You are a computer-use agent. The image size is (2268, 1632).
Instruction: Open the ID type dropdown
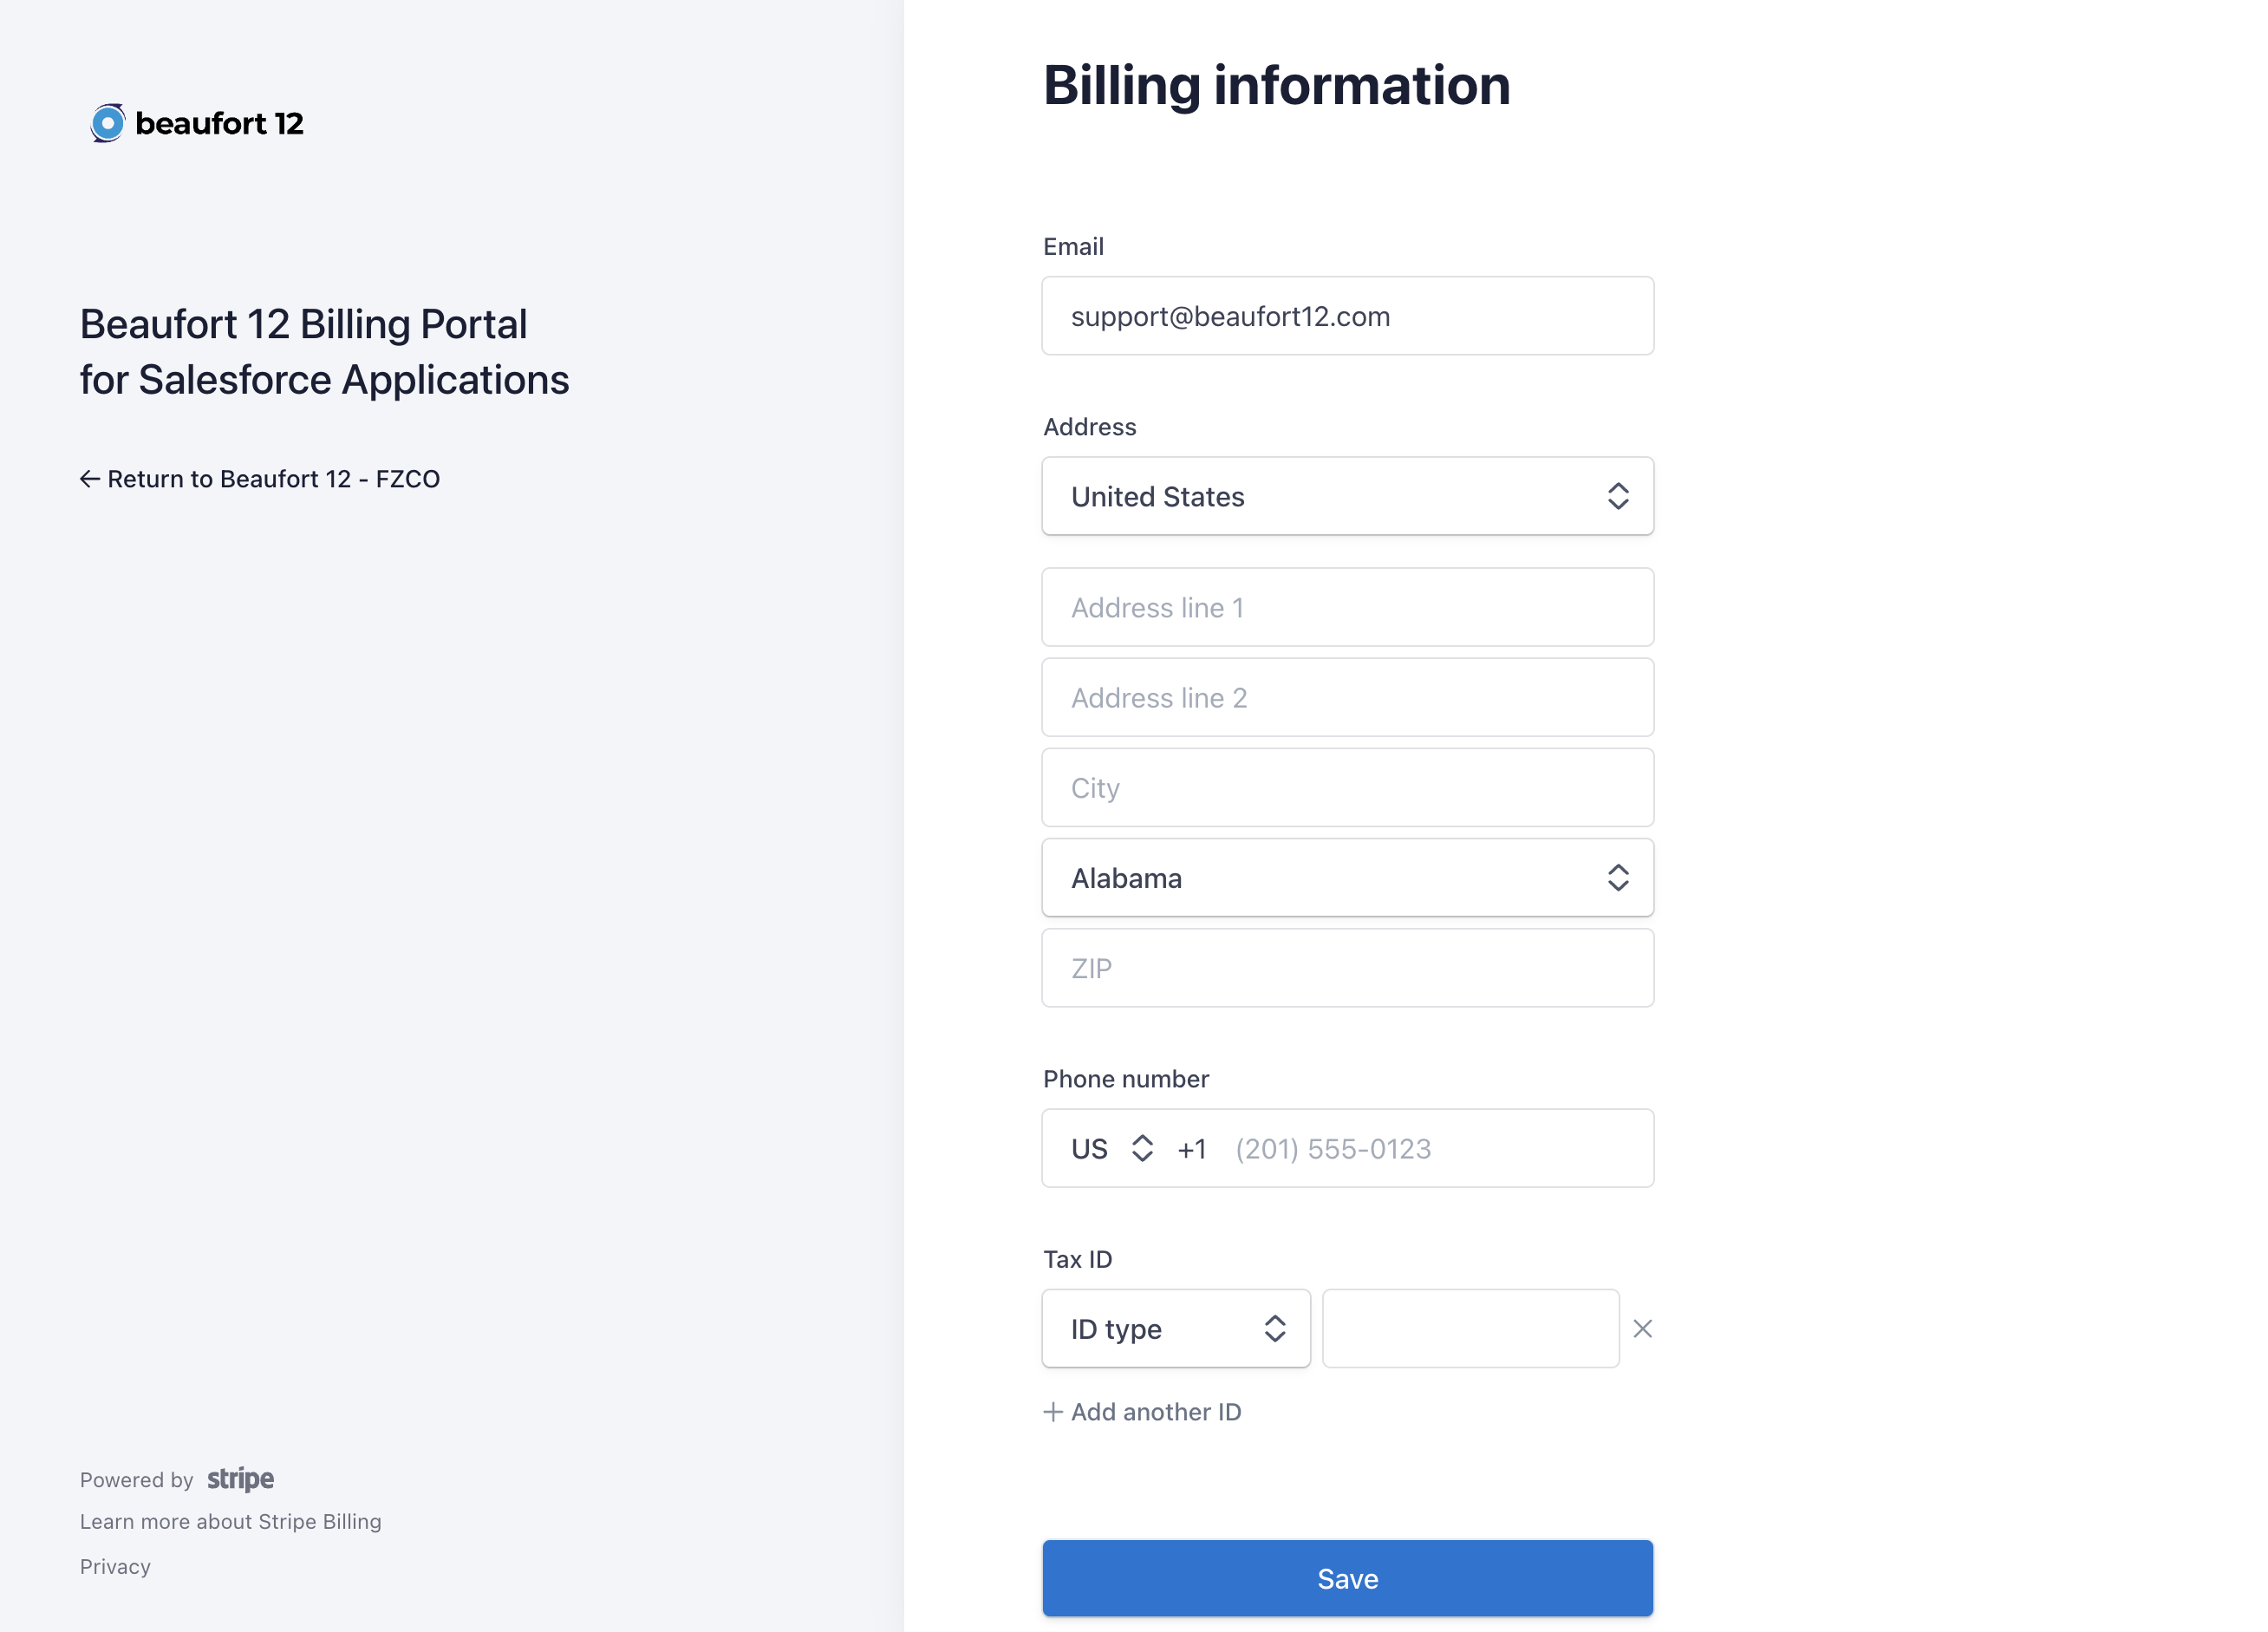1176,1328
